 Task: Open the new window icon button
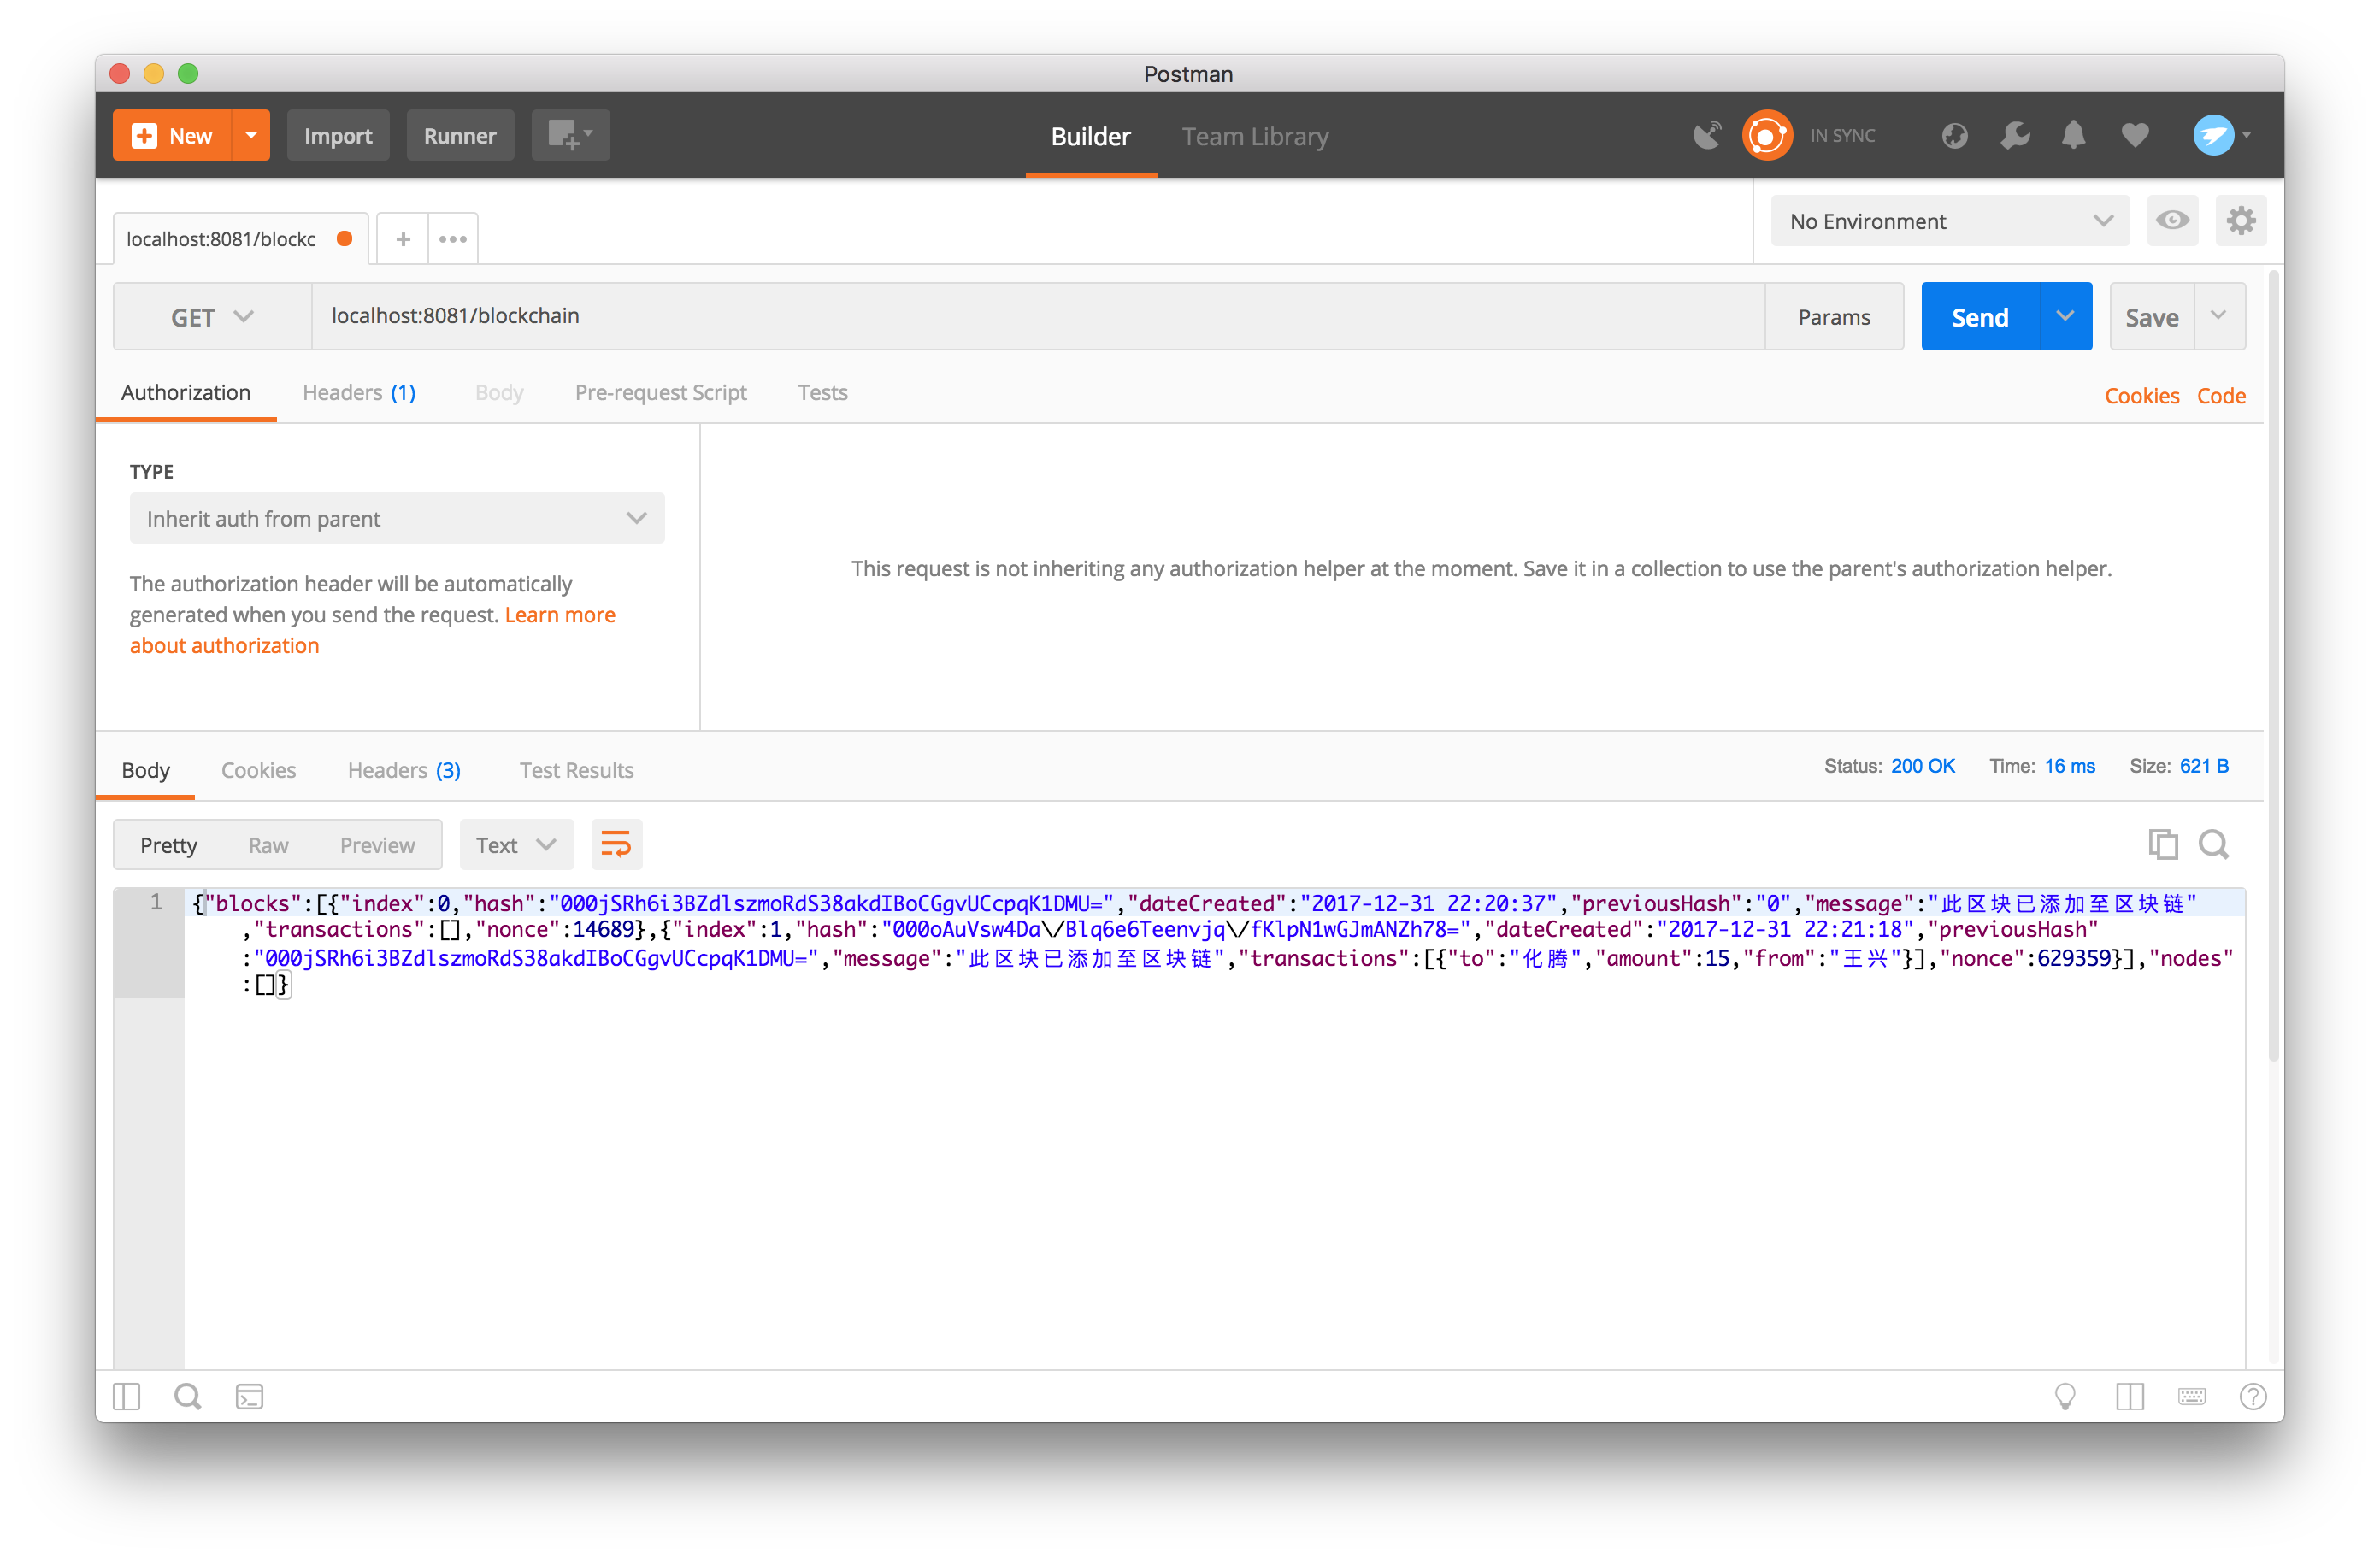tap(570, 135)
